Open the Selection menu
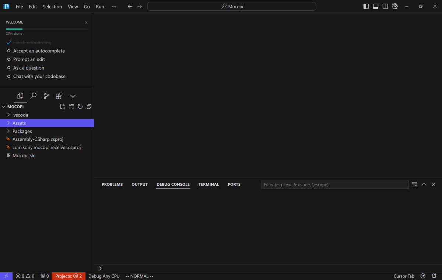The width and height of the screenshot is (442, 280). click(x=52, y=7)
